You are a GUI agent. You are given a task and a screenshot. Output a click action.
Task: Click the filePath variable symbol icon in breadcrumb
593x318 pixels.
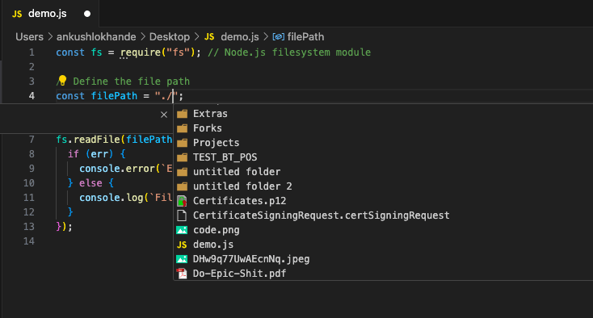pos(279,36)
